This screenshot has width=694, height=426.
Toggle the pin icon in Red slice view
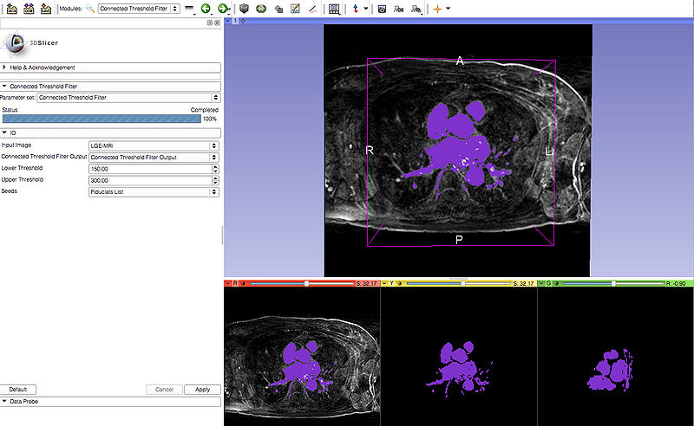229,283
